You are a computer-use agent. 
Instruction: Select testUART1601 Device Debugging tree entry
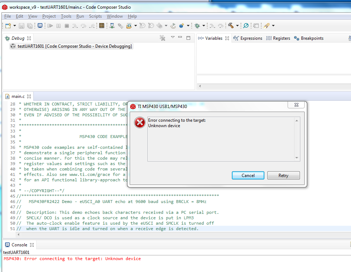click(x=71, y=46)
